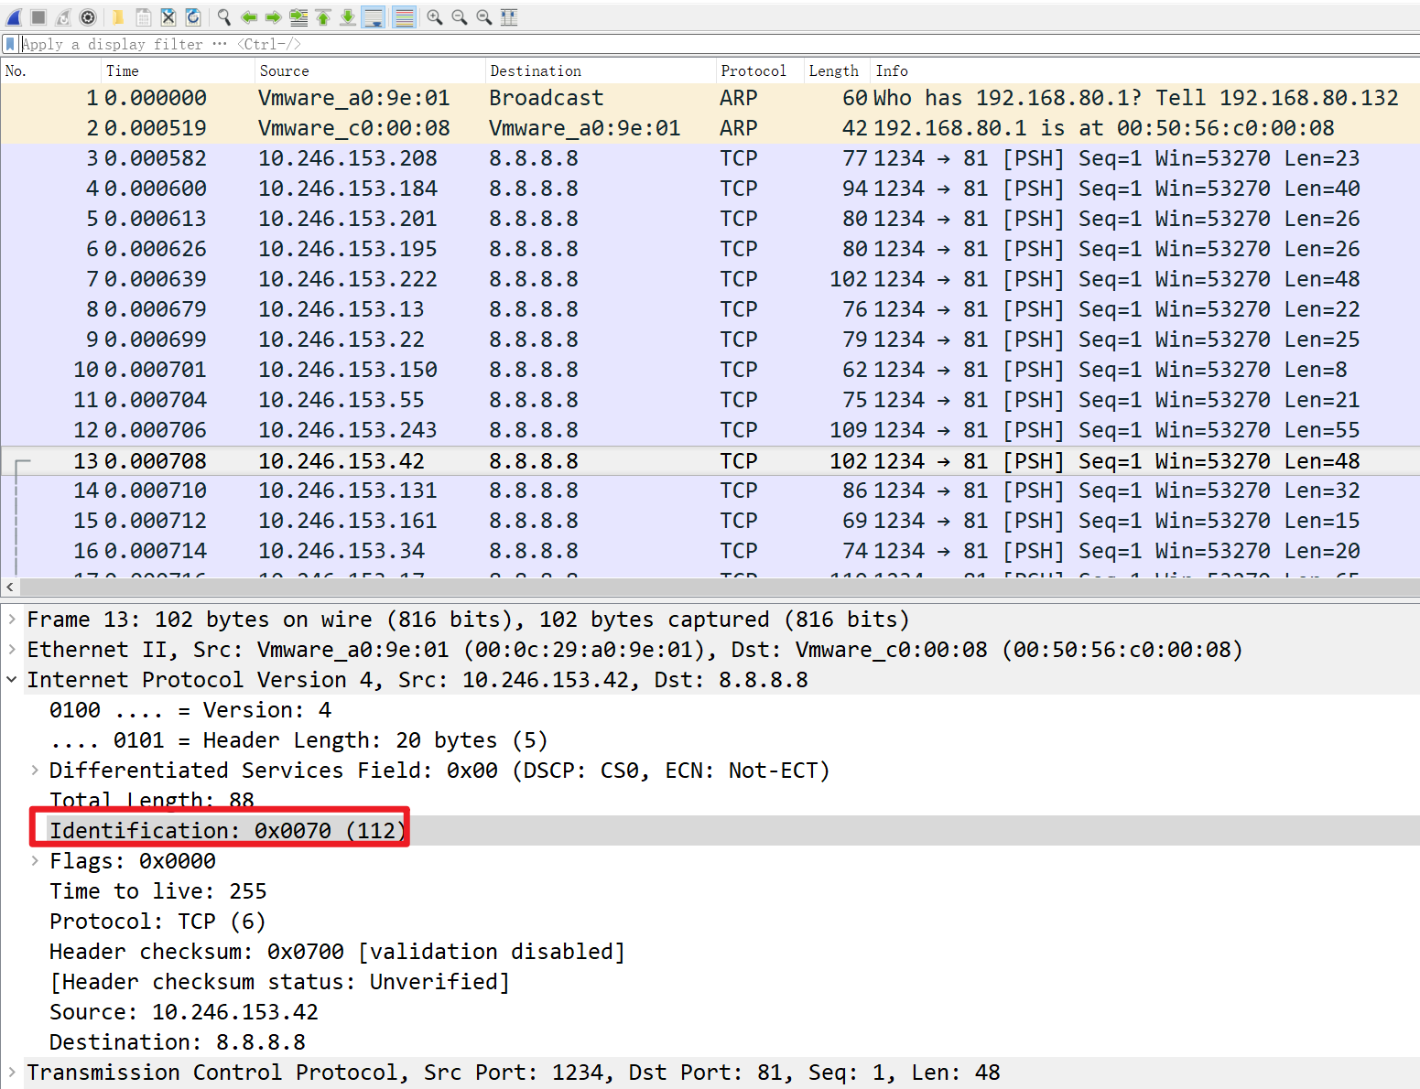1420x1089 pixels.
Task: Expand the Frame 13 details
Action: coord(12,620)
